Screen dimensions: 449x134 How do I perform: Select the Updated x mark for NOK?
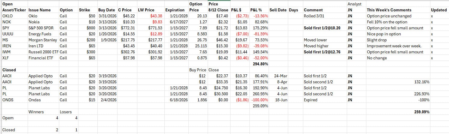pos(432,22)
